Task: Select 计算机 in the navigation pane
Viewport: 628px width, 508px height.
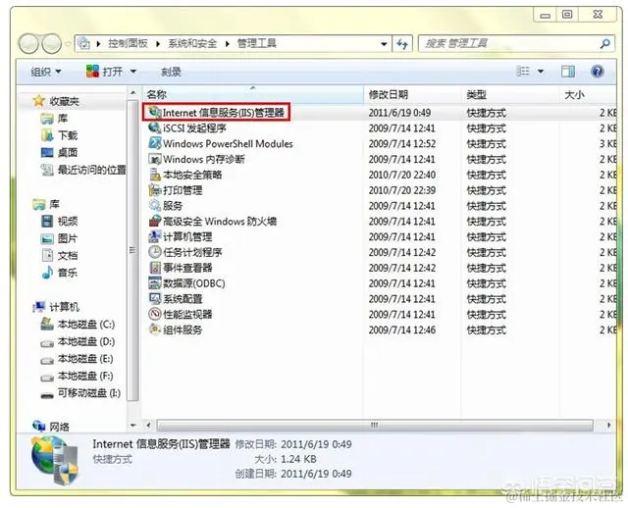Action: click(65, 307)
